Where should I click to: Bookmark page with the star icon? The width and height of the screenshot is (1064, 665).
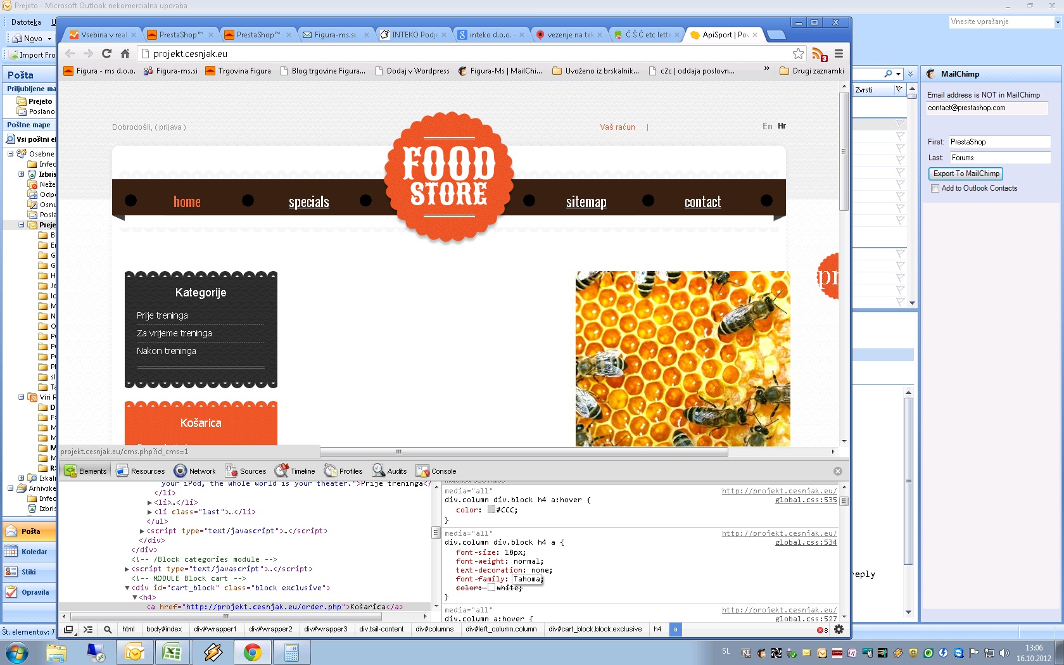pos(799,54)
